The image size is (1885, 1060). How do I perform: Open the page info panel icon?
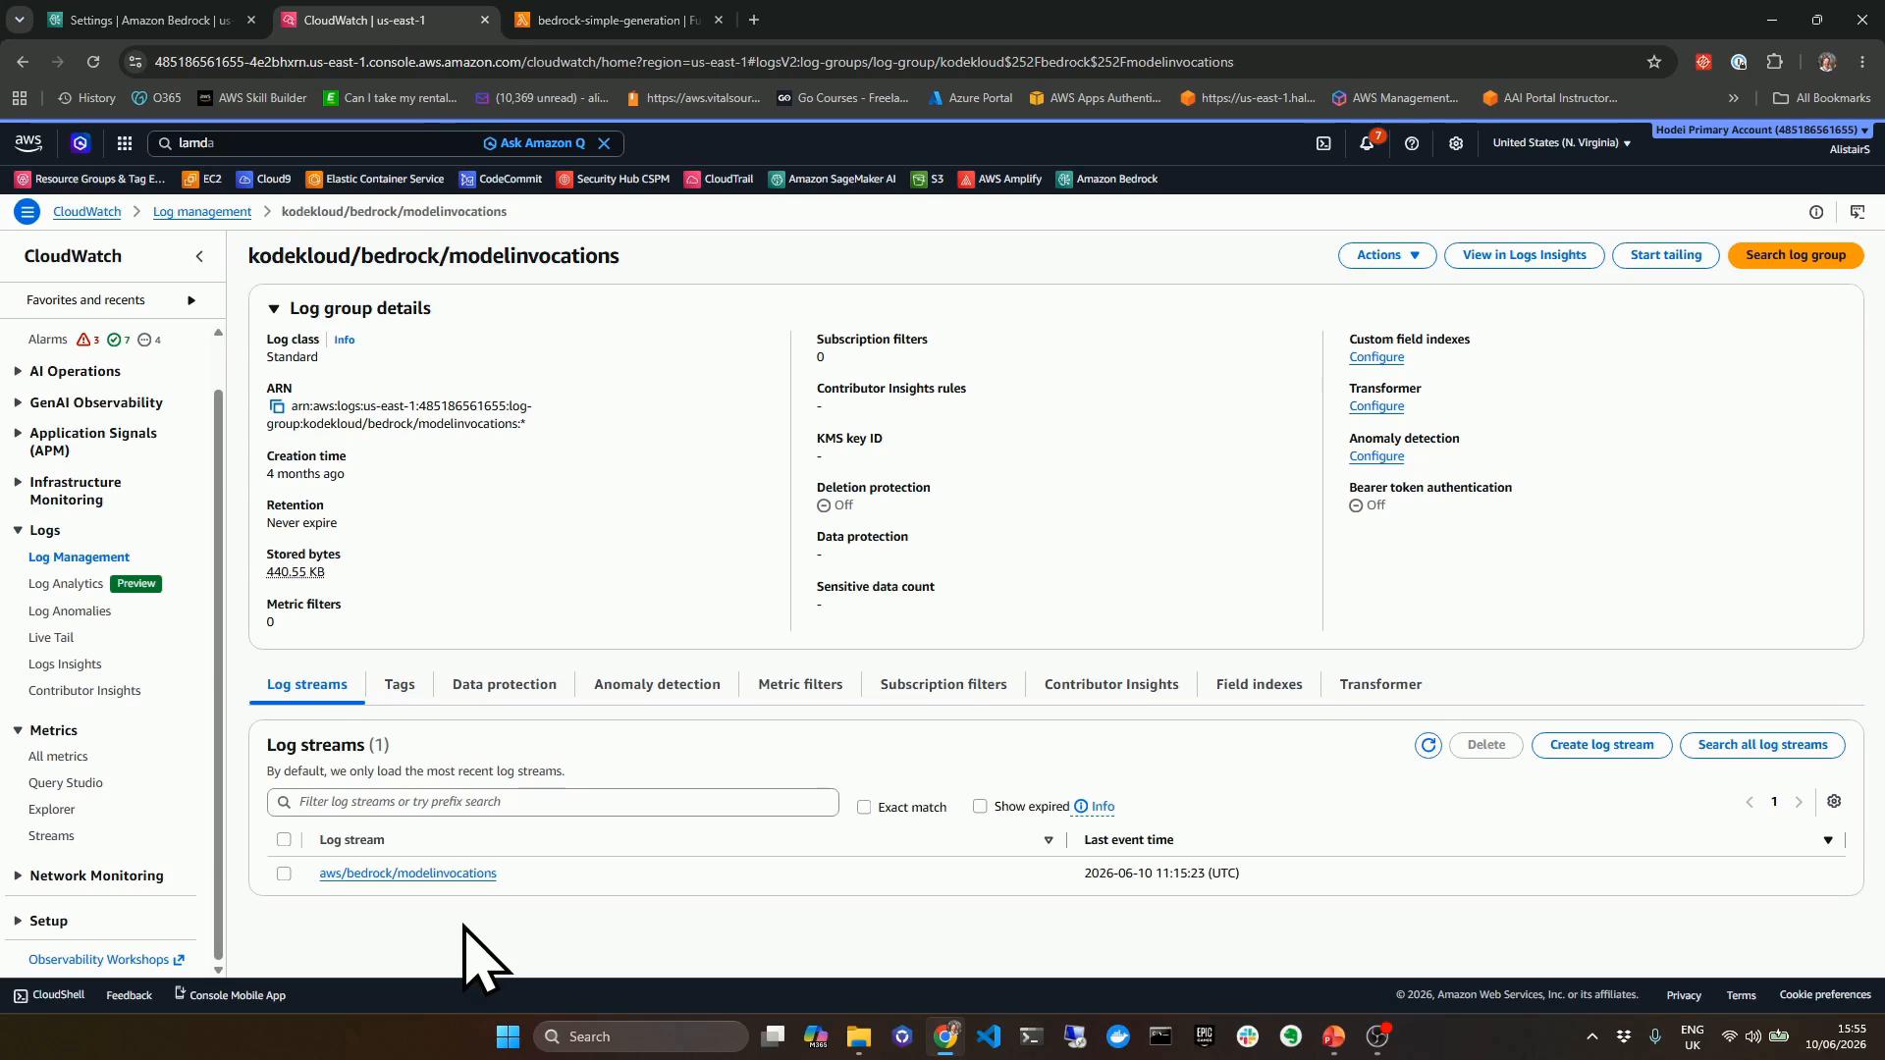tap(1816, 212)
